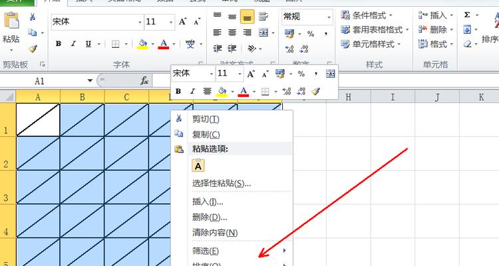Choose 插入(I)... from the context menu
The height and width of the screenshot is (266, 499).
coord(232,201)
